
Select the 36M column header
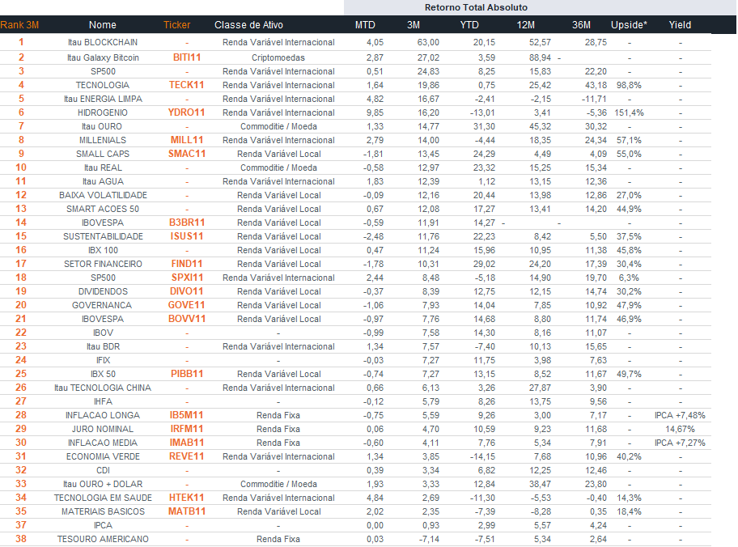pyautogui.click(x=581, y=25)
